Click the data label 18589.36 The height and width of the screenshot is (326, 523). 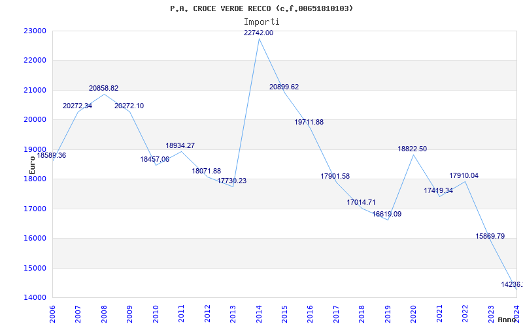[x=52, y=155]
